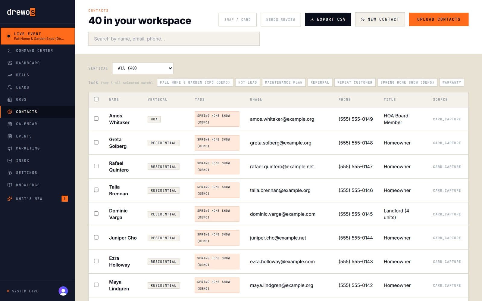Image resolution: width=482 pixels, height=301 pixels.
Task: Navigate to Leads section
Action: click(37, 87)
